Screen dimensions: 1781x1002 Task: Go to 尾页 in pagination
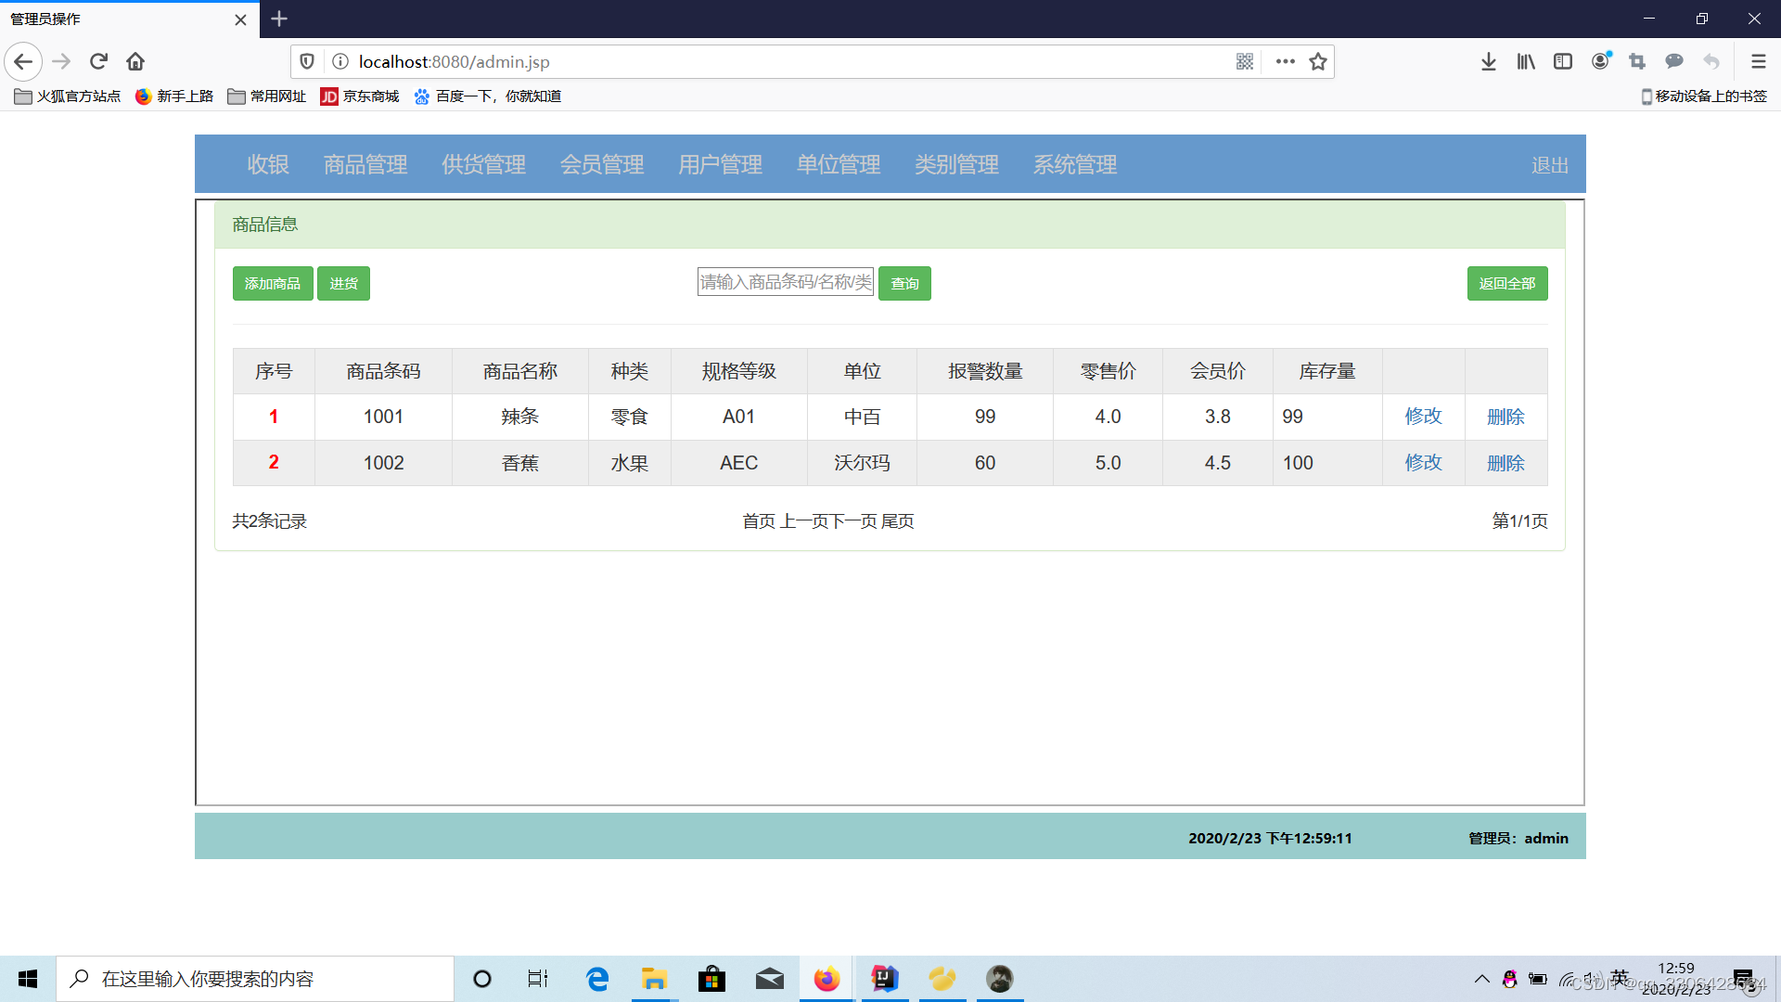point(897,521)
